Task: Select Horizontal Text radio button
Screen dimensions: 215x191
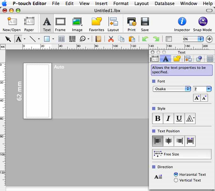Action: point(176,174)
